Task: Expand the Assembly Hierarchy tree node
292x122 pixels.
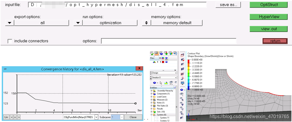Action: click(x=152, y=91)
